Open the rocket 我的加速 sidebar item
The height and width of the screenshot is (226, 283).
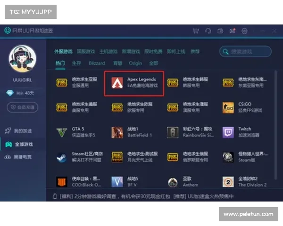click(18, 131)
